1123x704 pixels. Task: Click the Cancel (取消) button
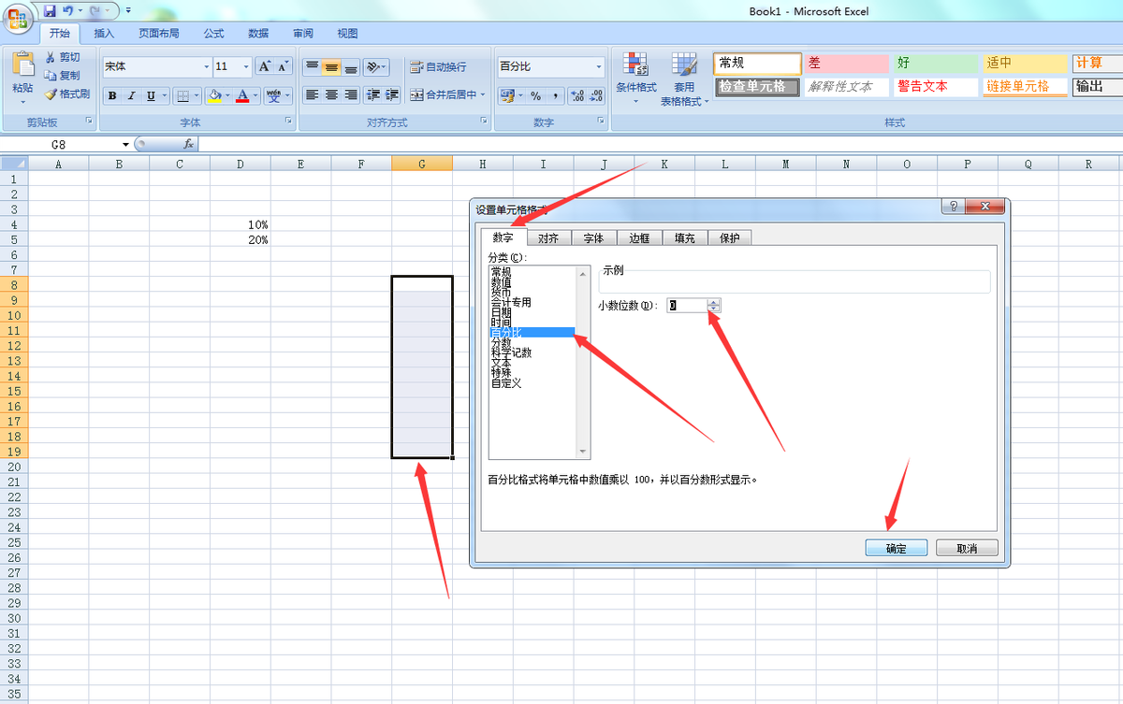point(967,549)
